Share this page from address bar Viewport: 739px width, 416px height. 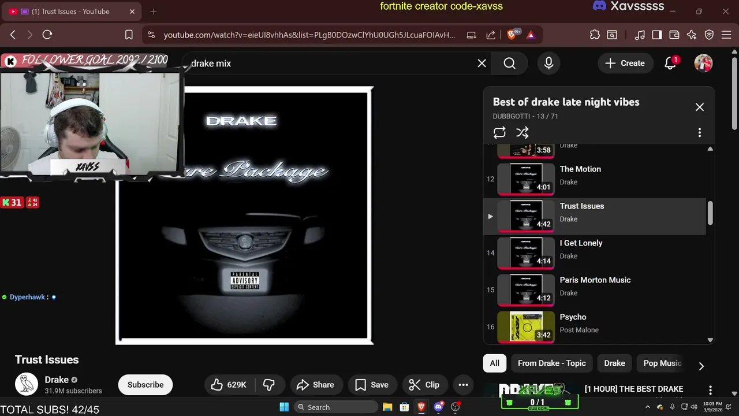coord(491,35)
